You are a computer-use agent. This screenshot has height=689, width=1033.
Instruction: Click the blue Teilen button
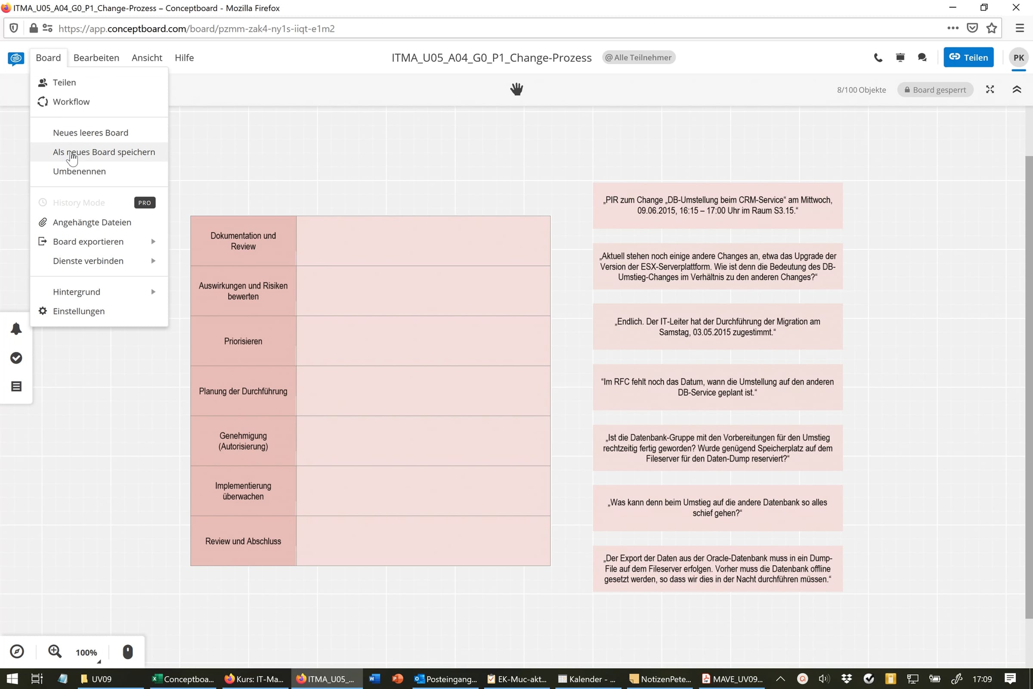(x=968, y=58)
